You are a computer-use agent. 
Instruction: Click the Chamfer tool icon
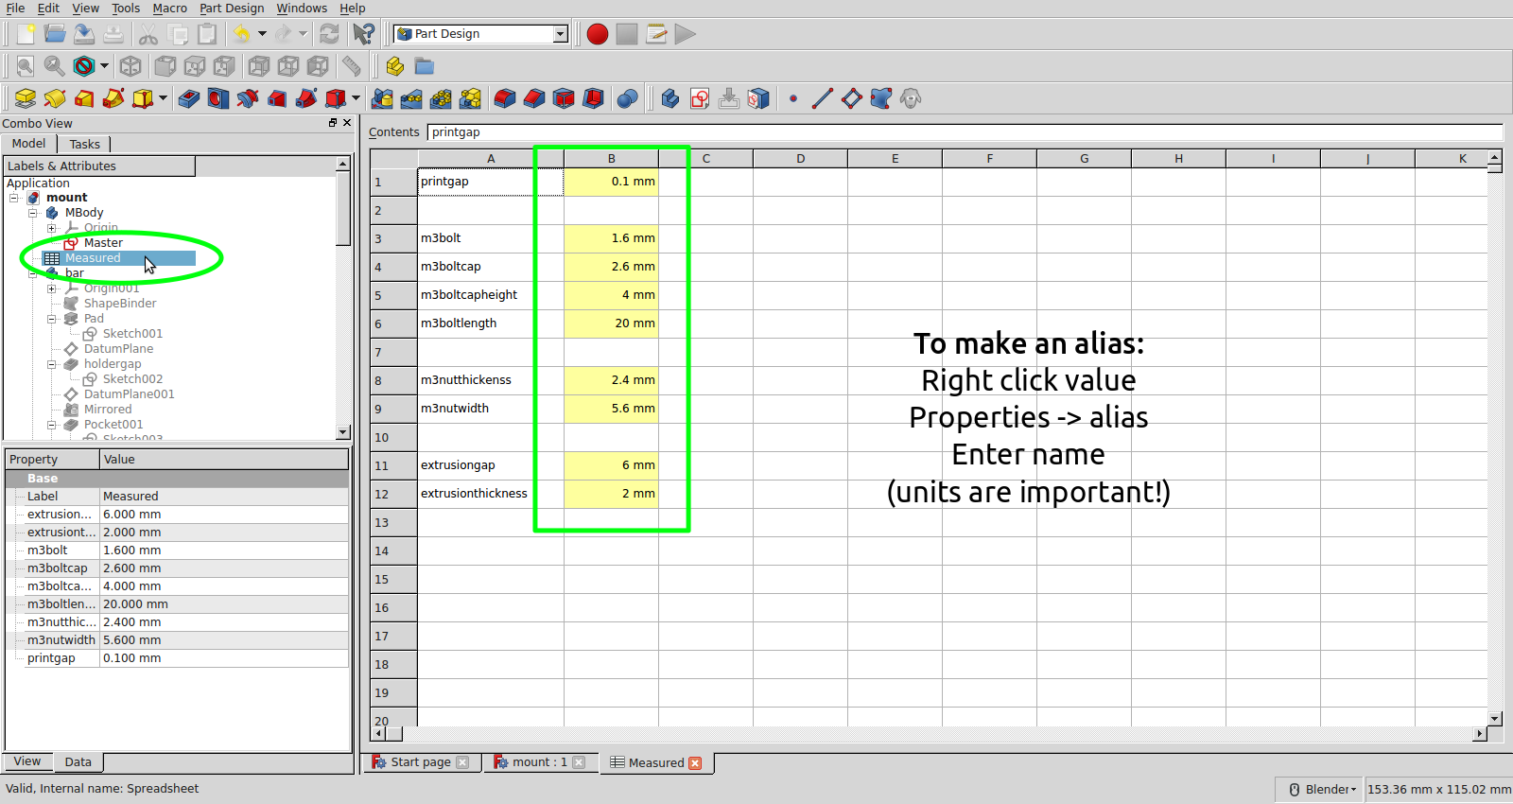point(534,98)
